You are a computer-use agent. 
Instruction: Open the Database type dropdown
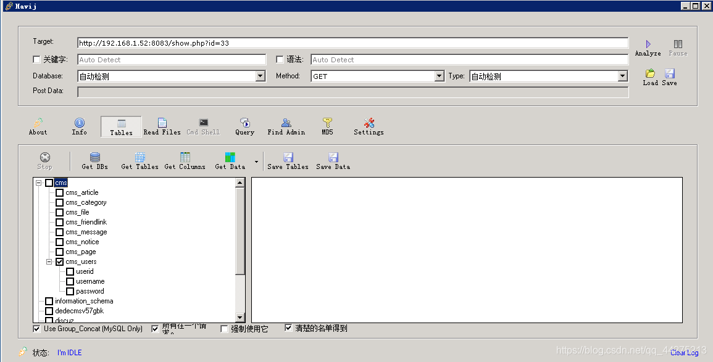(x=261, y=76)
